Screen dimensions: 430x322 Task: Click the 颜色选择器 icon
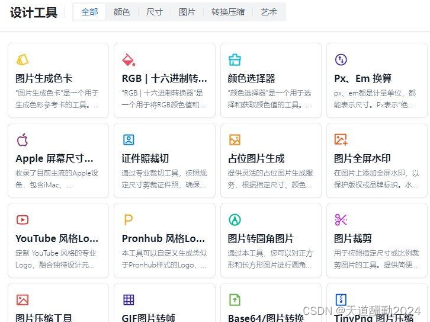click(235, 59)
